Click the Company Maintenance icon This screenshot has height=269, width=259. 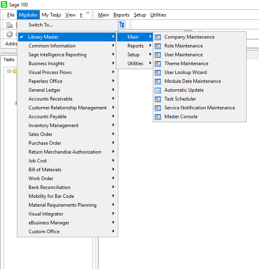158,37
